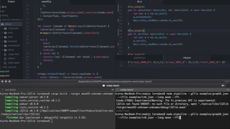Open Cargo.lock in project tree
The width and height of the screenshot is (230, 129).
(5, 71)
